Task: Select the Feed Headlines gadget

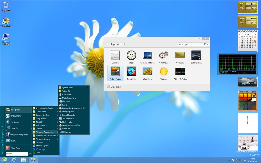Action: [x=196, y=55]
